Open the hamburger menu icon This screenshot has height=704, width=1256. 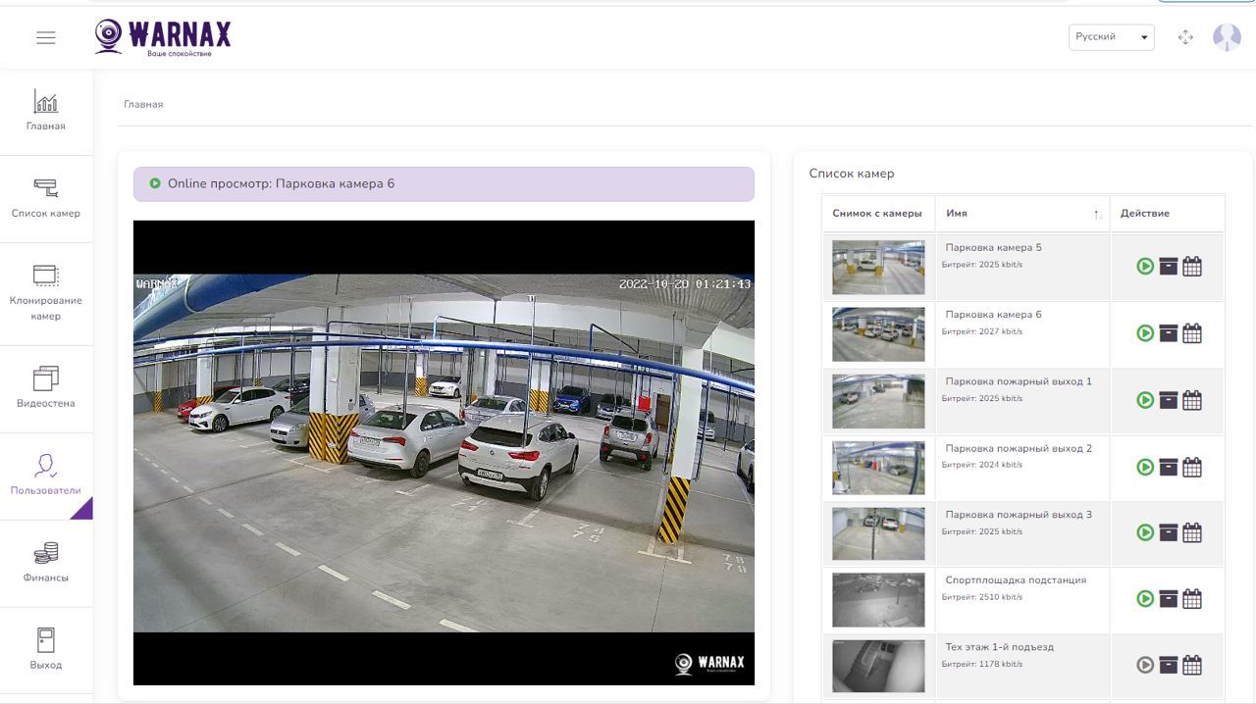46,37
